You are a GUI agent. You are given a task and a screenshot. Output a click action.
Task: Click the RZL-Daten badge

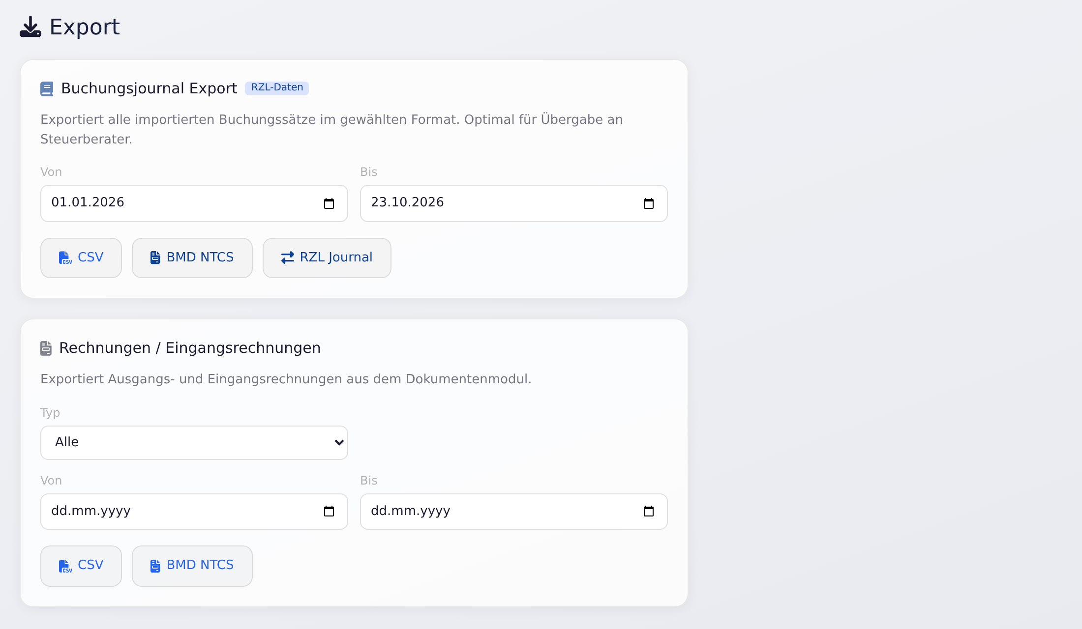click(277, 88)
